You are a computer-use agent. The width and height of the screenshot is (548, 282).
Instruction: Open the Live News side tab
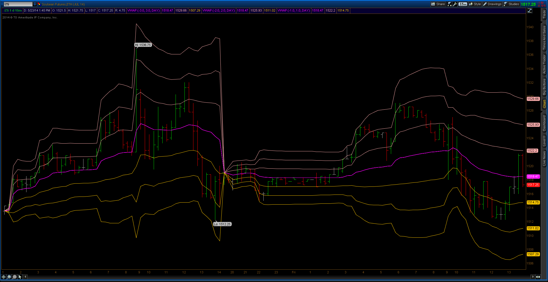tap(544, 159)
